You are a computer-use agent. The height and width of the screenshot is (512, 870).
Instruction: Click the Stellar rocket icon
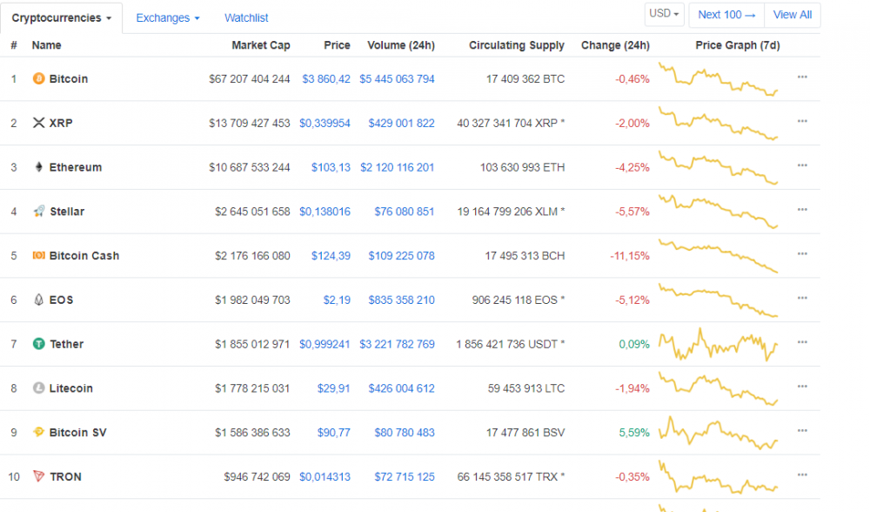click(38, 212)
